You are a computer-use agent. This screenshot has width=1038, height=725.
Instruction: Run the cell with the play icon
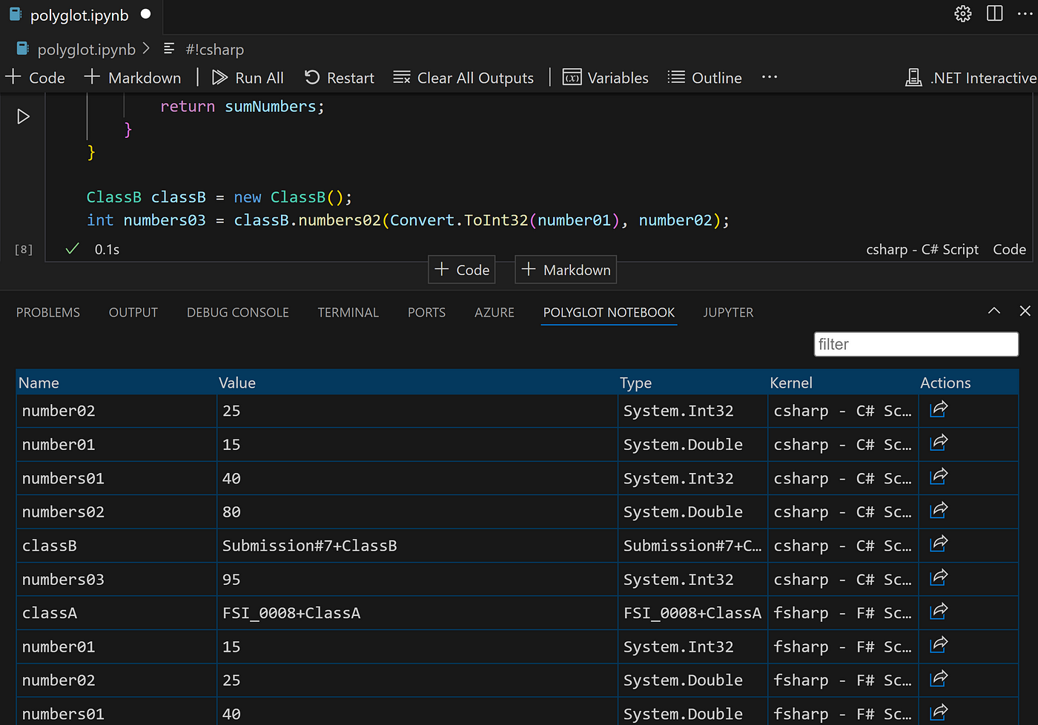(23, 116)
